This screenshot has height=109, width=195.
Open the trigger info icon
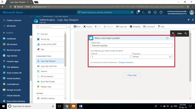point(167,38)
